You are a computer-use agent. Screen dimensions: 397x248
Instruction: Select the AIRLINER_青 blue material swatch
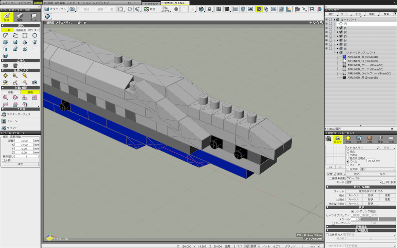coord(344,57)
